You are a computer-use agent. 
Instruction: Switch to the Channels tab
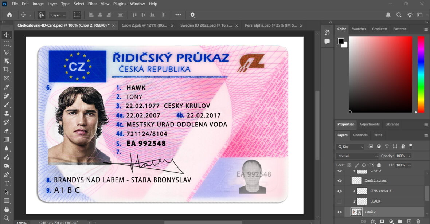pyautogui.click(x=360, y=135)
